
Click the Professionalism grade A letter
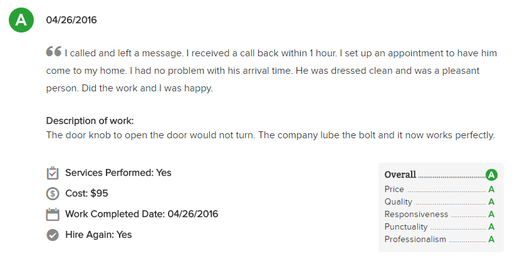point(491,240)
